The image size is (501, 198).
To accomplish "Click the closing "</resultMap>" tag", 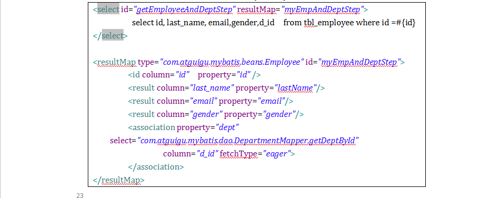I will pyautogui.click(x=119, y=180).
